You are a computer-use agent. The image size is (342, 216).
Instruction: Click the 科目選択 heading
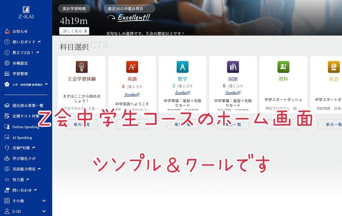(x=74, y=47)
